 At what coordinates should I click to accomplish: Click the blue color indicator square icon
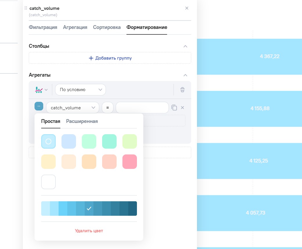[39, 106]
